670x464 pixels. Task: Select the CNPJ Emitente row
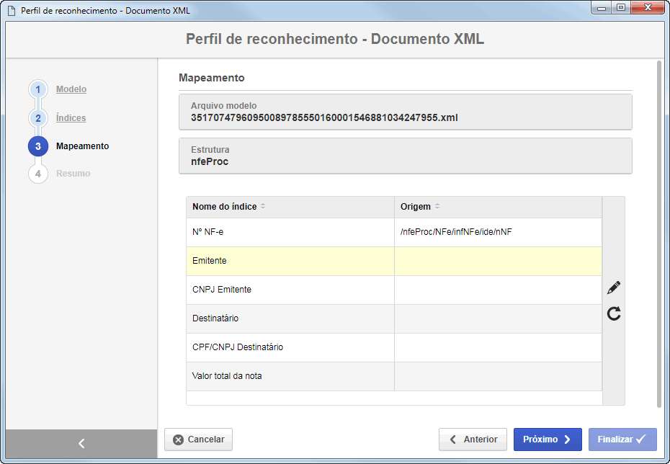(x=394, y=290)
